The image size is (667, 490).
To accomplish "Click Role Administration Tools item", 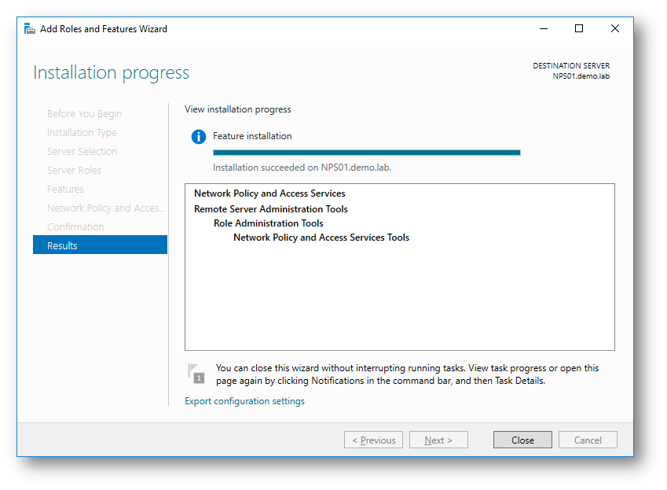I will [x=268, y=223].
